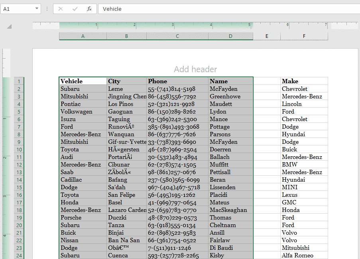This screenshot has height=259, width=360.
Task: Select phone cell "63-(369)242-5300"
Action: pos(177,119)
